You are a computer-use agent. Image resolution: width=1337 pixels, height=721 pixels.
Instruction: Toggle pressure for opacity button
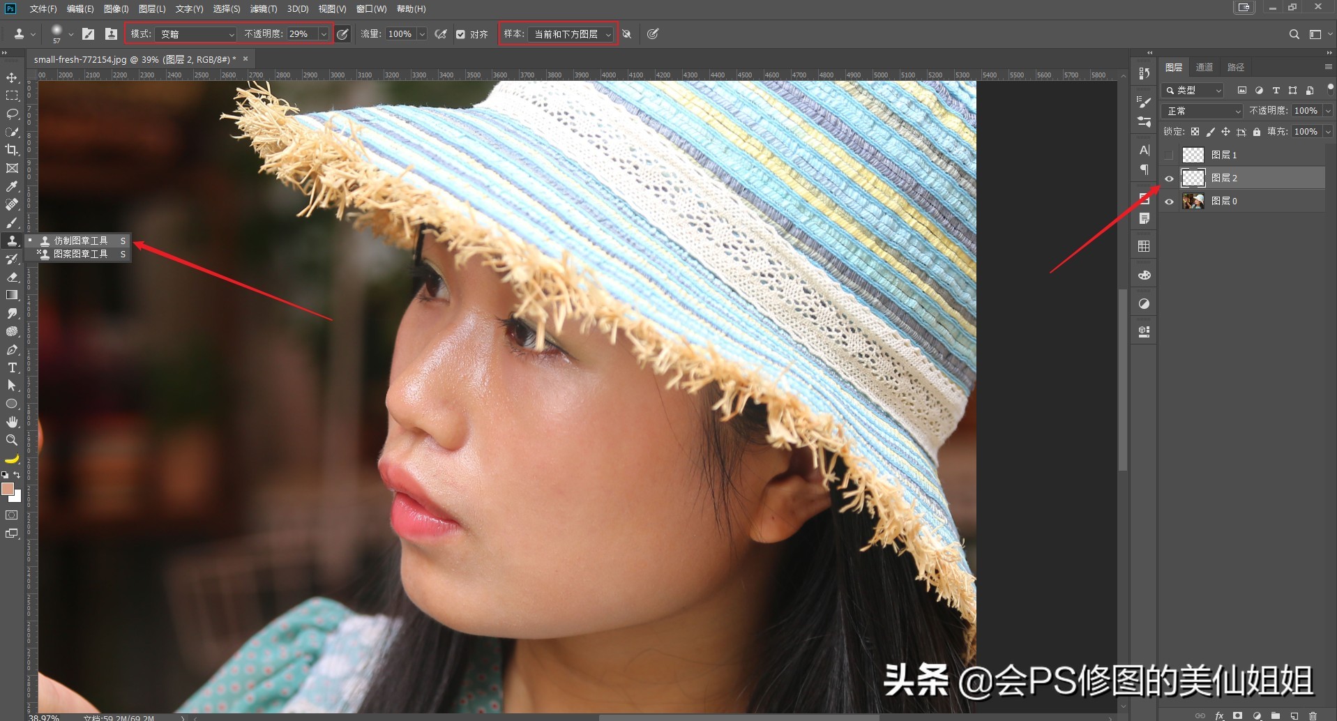tap(342, 34)
